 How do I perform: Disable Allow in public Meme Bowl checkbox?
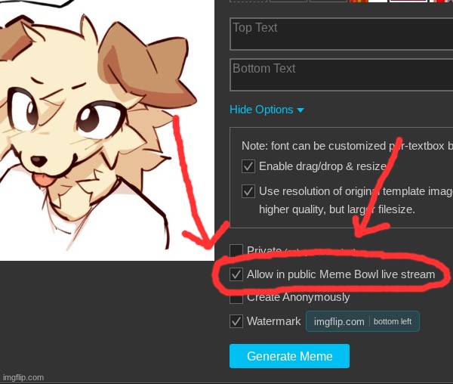236,274
